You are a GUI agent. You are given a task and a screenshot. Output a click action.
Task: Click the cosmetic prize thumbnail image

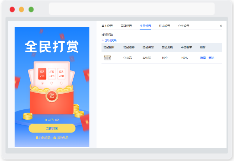click(107, 57)
